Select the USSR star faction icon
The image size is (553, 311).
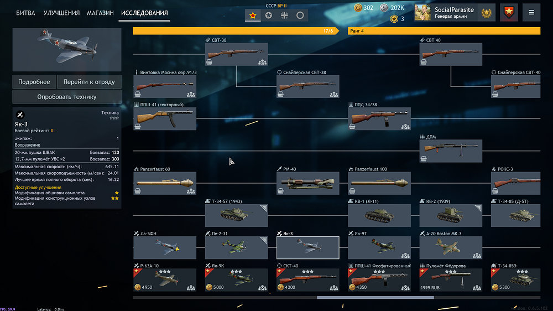[x=253, y=15]
